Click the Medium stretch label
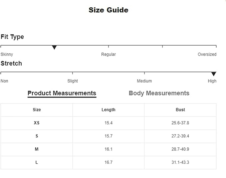The image size is (226, 178). point(144,81)
